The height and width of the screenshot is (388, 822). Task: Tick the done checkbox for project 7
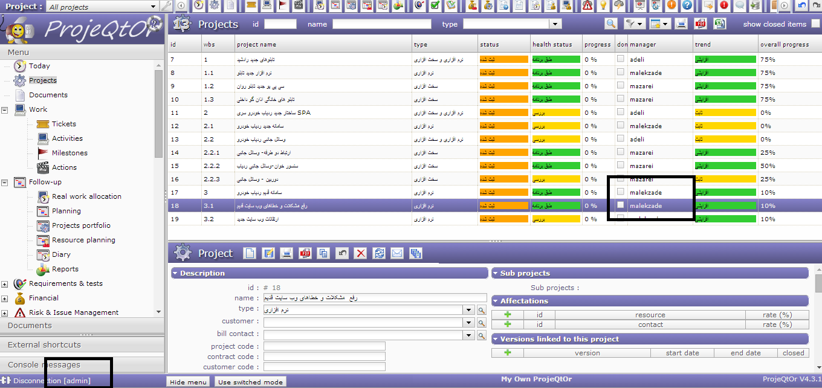click(x=621, y=59)
